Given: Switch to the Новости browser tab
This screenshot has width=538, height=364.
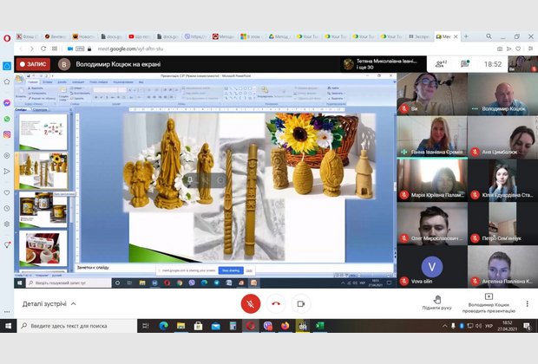Looking at the screenshot, I should pyautogui.click(x=83, y=36).
